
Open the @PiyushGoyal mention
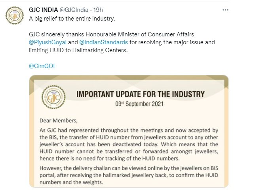point(48,42)
